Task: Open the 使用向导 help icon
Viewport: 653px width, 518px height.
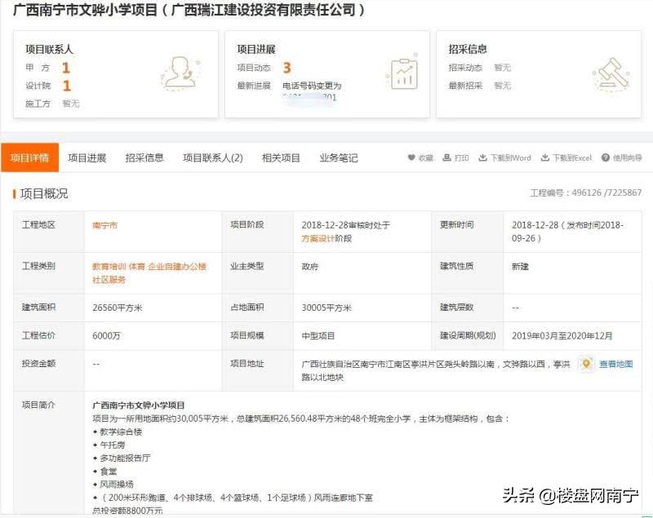Action: pos(604,157)
